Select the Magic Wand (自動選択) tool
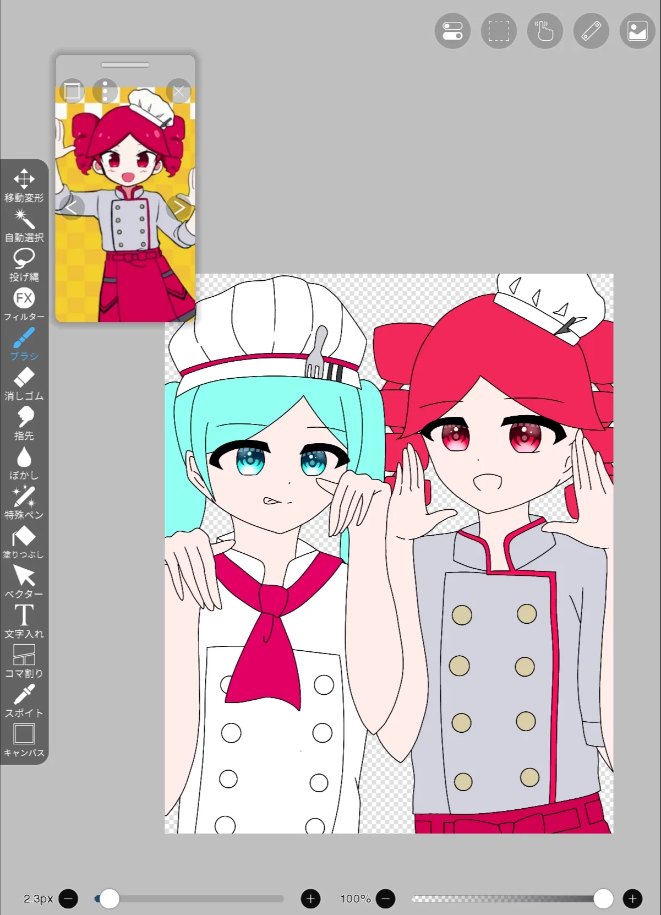The height and width of the screenshot is (915, 661). tap(24, 225)
